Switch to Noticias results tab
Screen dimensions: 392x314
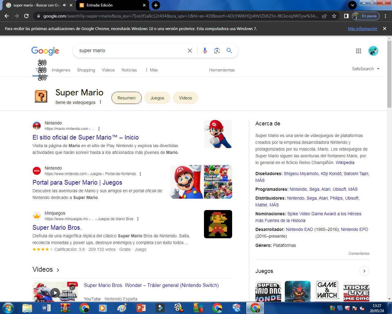tap(129, 70)
